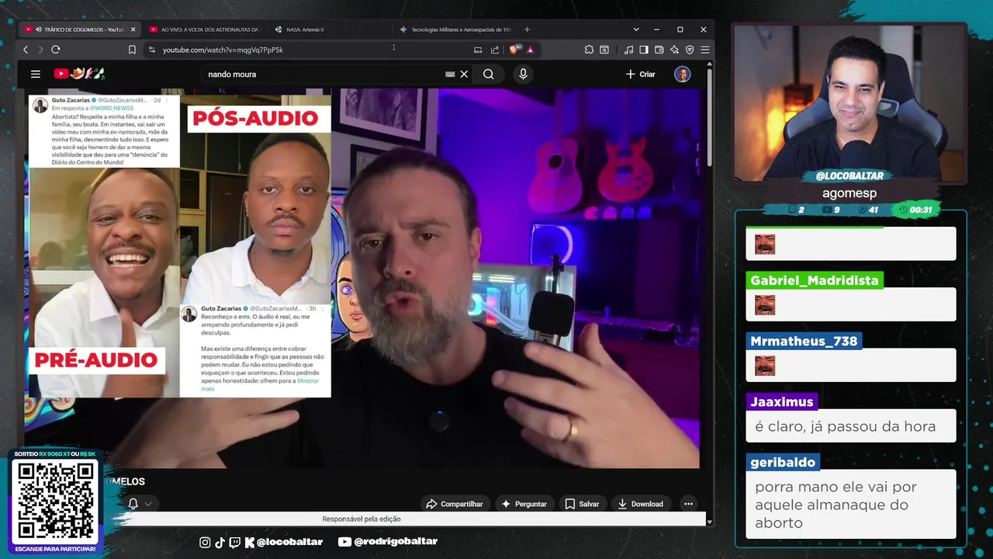The image size is (993, 559).
Task: Toggle the browser sidebar panel
Action: [x=644, y=50]
